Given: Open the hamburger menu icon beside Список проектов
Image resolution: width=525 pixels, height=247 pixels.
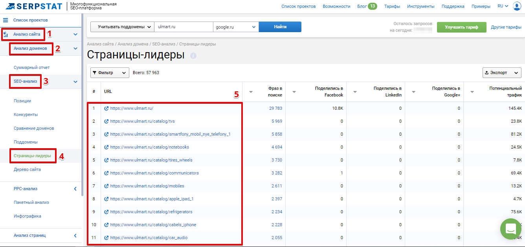Looking at the screenshot, I should tap(6, 20).
